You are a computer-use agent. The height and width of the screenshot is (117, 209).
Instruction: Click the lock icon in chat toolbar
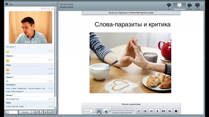coord(50,112)
